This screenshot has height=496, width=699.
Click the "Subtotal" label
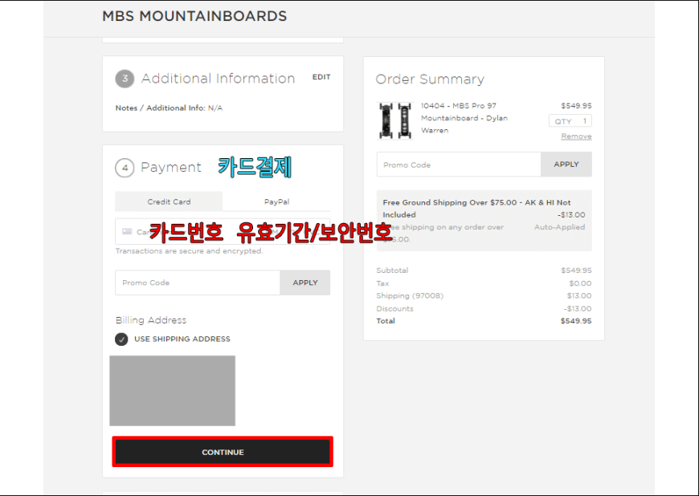[392, 270]
